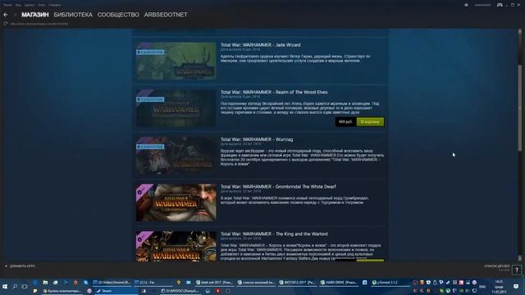Reload the store page via refresh icon

(6, 24)
